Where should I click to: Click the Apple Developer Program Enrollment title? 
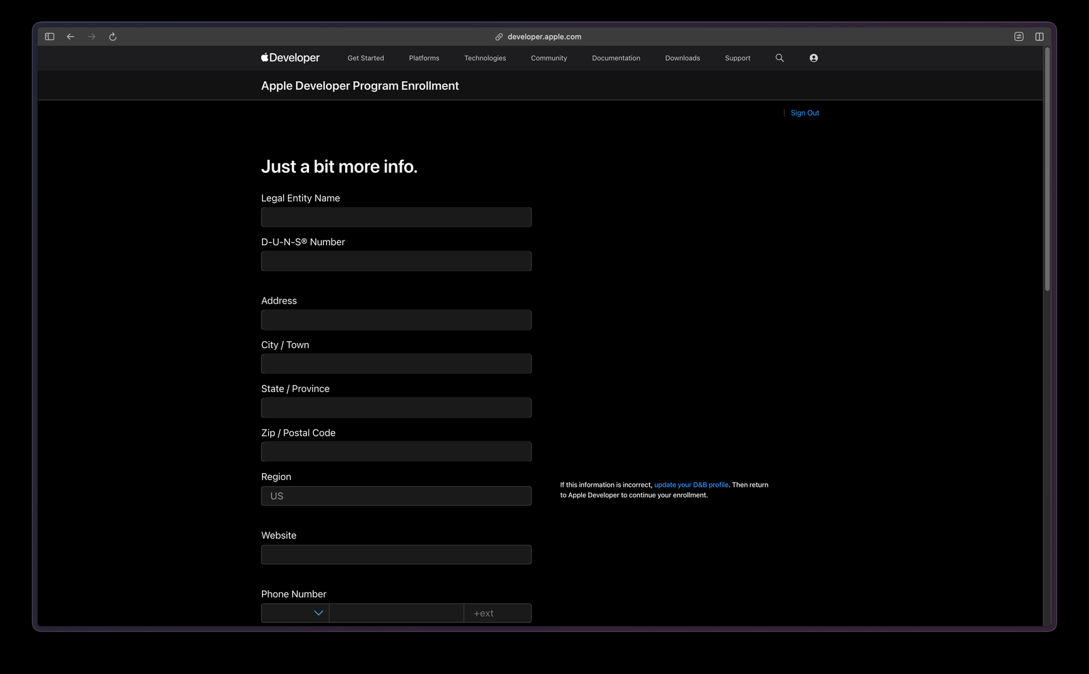360,86
